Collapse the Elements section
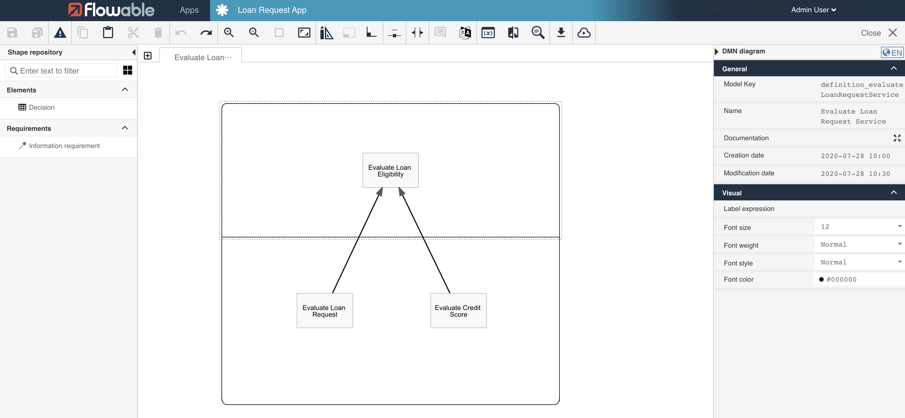Screen dimensions: 905x418 coord(124,90)
